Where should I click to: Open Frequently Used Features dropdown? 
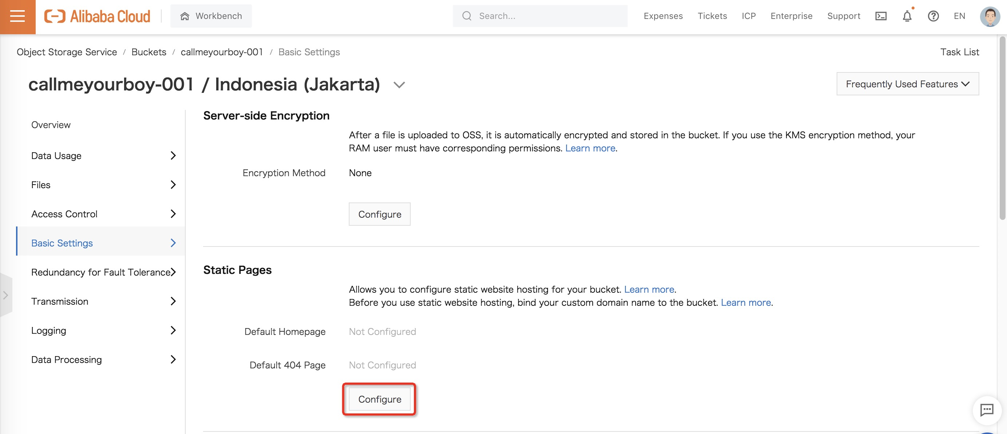pos(907,84)
